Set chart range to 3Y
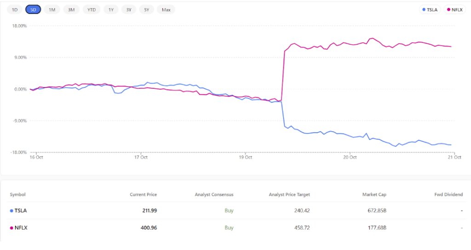The width and height of the screenshot is (471, 250). pos(129,10)
